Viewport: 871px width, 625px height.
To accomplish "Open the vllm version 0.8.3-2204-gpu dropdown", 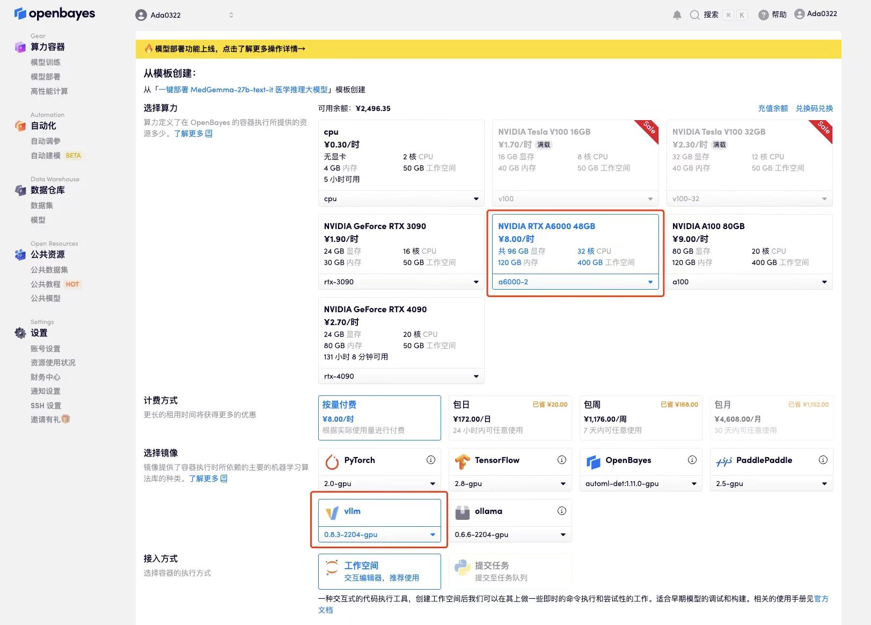I will [x=379, y=534].
